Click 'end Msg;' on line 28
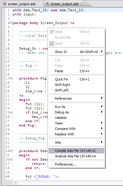This screenshot has width=123, height=186. click(28, 126)
